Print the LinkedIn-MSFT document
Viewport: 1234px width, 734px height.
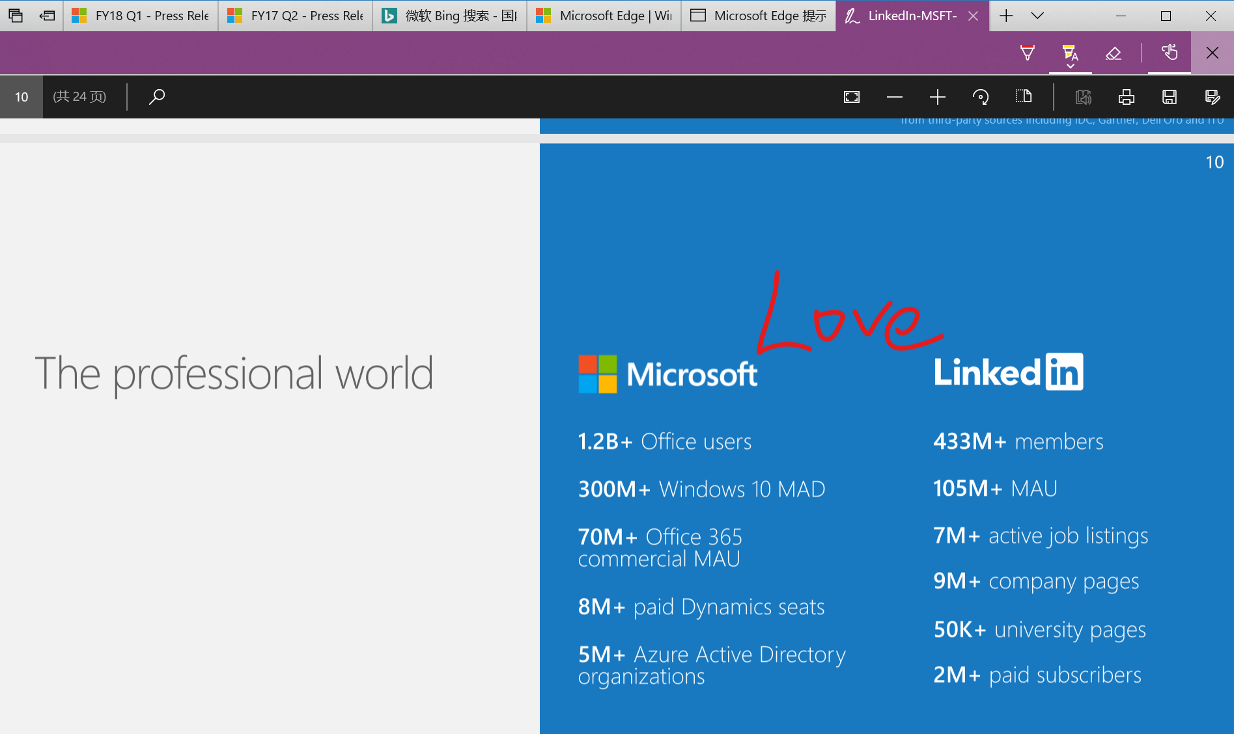click(x=1126, y=96)
